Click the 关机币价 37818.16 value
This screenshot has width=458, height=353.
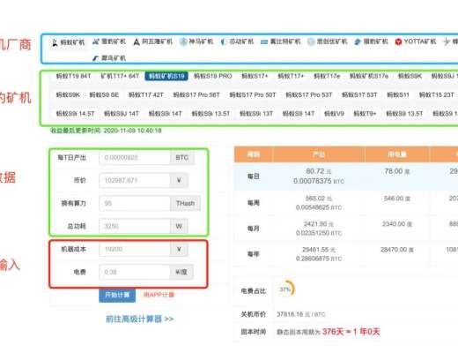click(x=301, y=314)
